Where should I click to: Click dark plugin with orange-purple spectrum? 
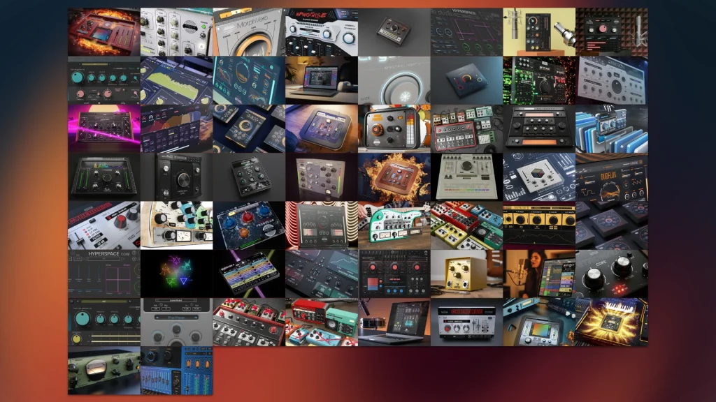[x=177, y=128]
